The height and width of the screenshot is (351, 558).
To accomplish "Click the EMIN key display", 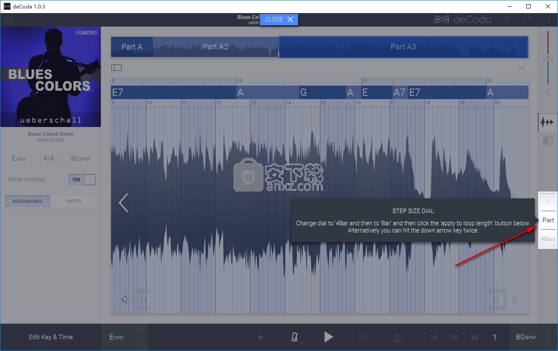I will tap(19, 159).
